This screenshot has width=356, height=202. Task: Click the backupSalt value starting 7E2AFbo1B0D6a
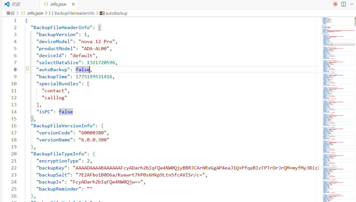pos(140,175)
